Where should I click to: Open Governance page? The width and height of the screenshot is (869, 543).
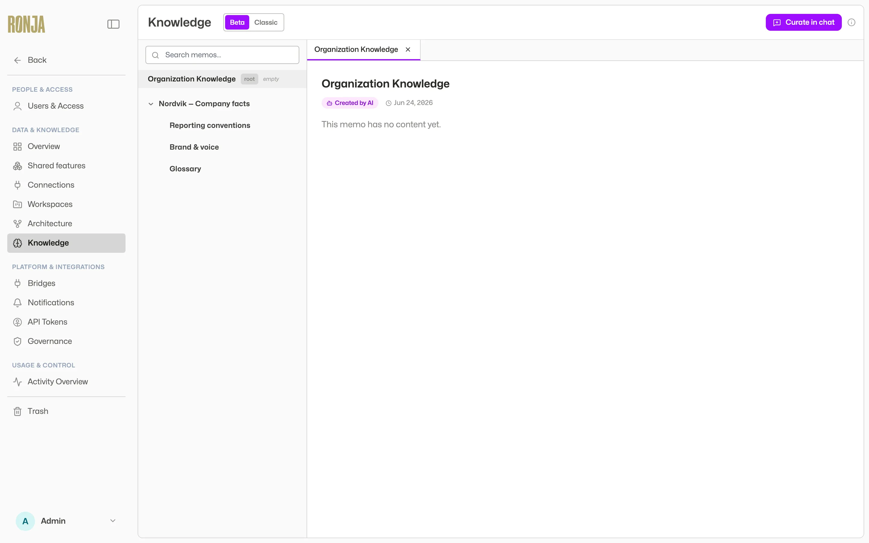click(66, 341)
